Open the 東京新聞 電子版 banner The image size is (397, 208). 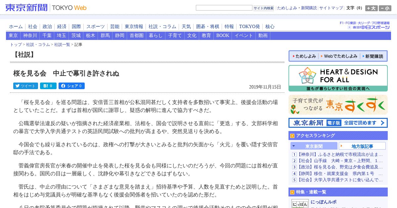pos(338,123)
